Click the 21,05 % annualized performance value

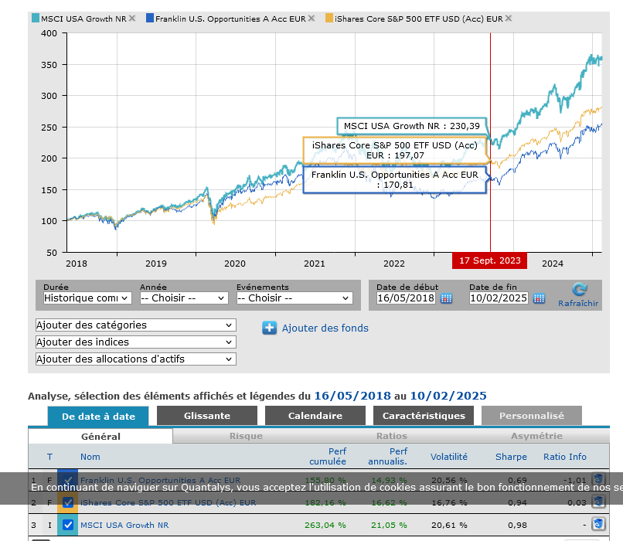389,525
